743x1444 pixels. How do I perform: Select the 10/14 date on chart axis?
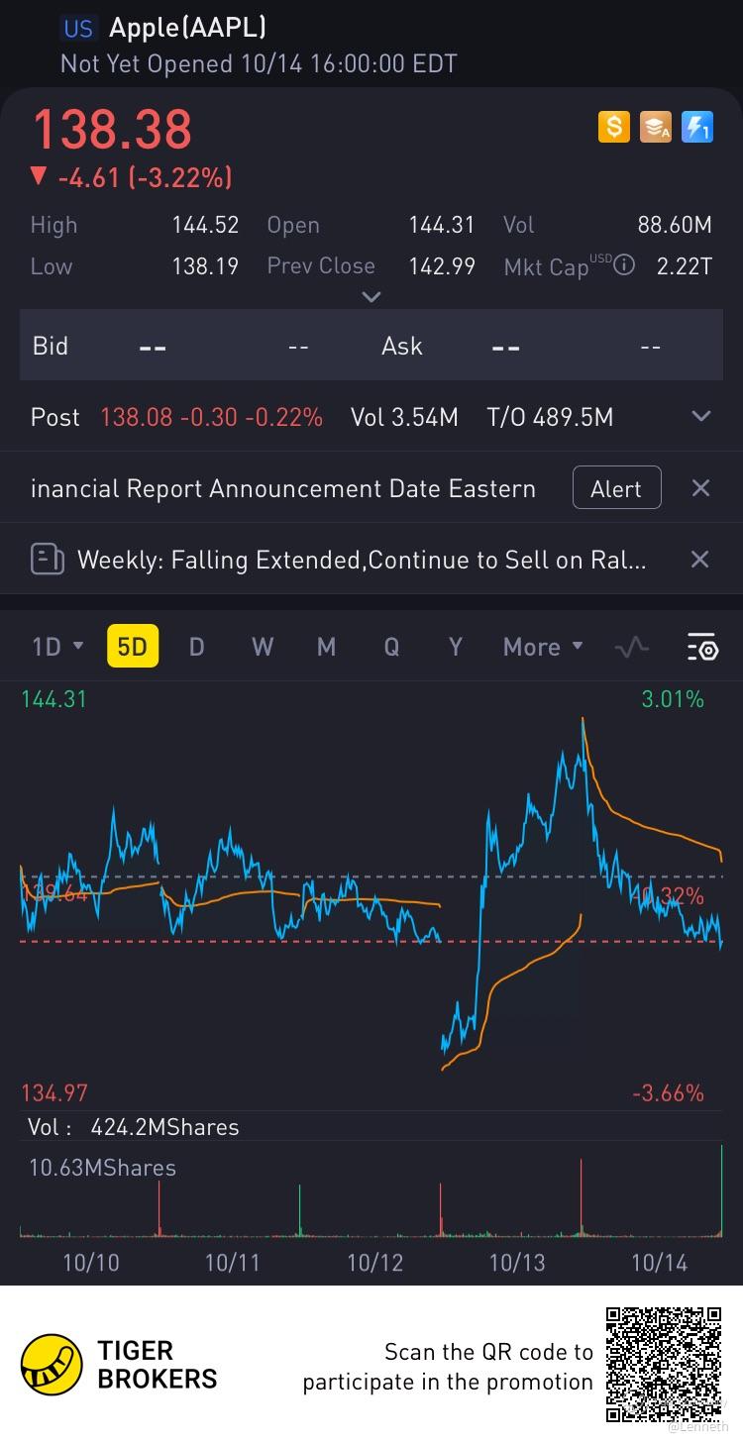[x=659, y=1263]
